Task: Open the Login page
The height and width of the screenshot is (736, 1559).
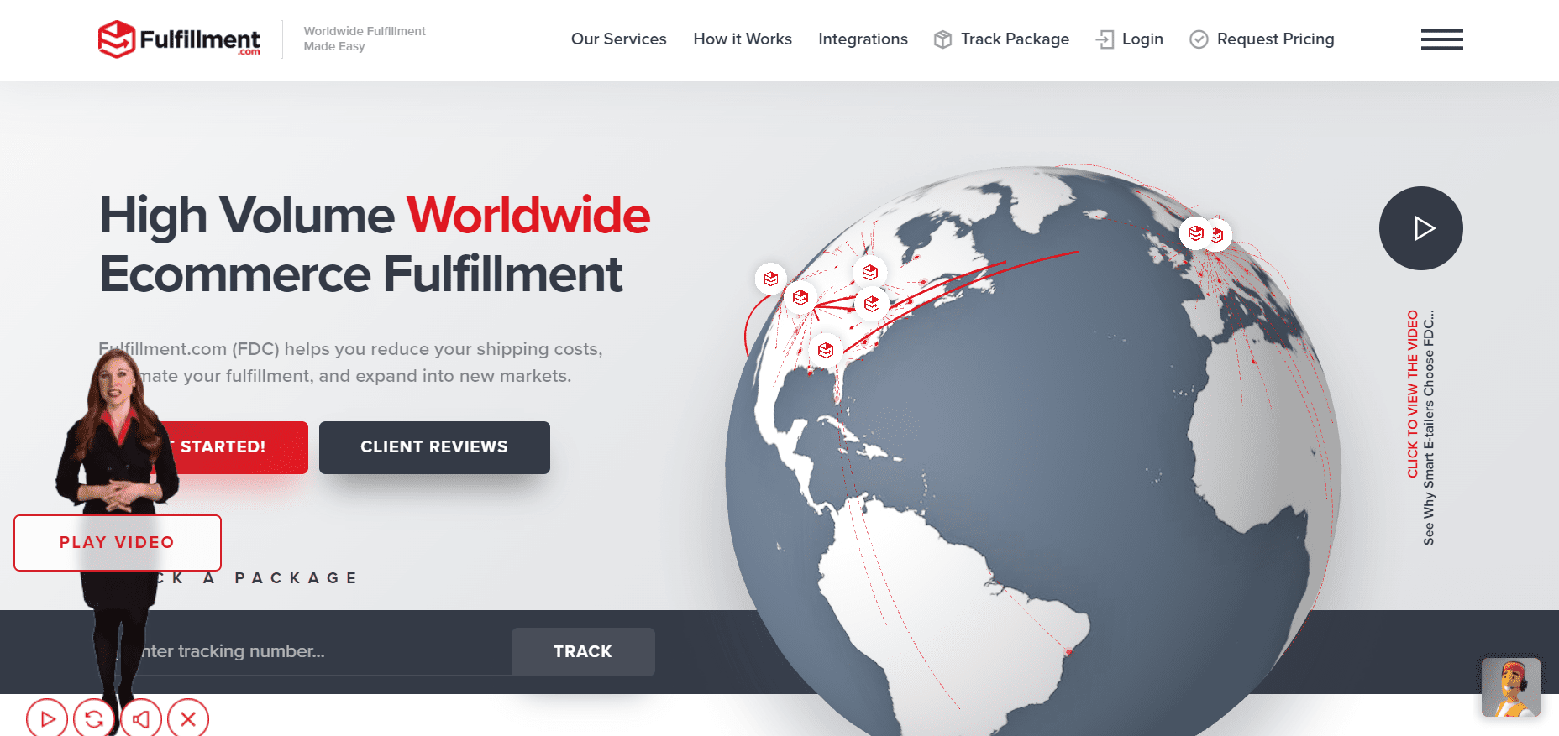Action: 1130,39
